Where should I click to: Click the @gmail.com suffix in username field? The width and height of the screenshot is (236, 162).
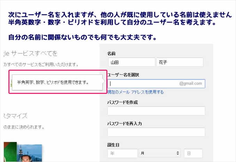pyautogui.click(x=190, y=84)
